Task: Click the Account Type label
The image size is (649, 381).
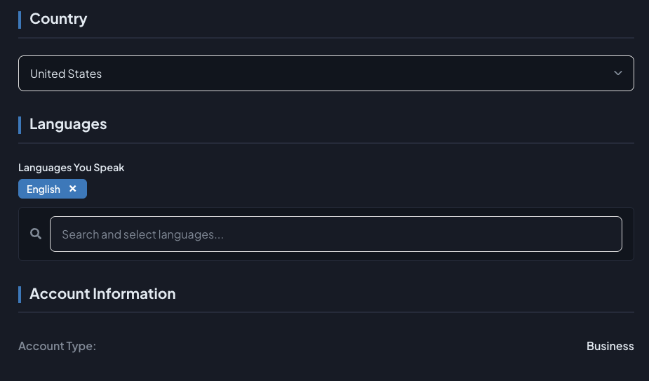Action: pyautogui.click(x=57, y=346)
